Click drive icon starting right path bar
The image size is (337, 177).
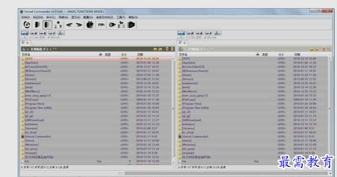click(x=181, y=49)
